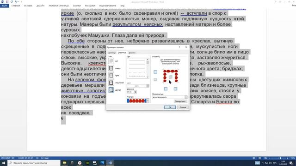The image size is (296, 166).
Task: Open the Windows Start menu
Action: tap(4, 163)
